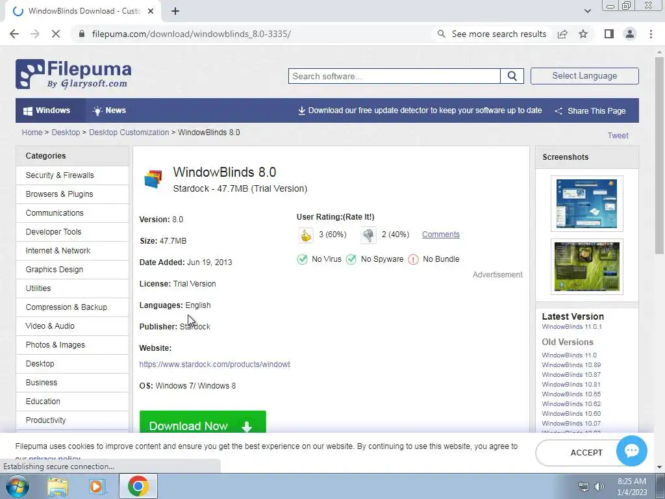Viewport: 665px width, 499px height.
Task: Open Chrome three-dot menu
Action: point(651,34)
